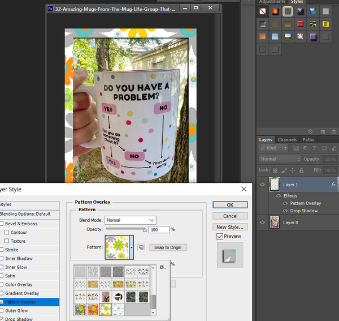Apply the red striped style swatch
This screenshot has width=339, height=321.
coord(301,24)
